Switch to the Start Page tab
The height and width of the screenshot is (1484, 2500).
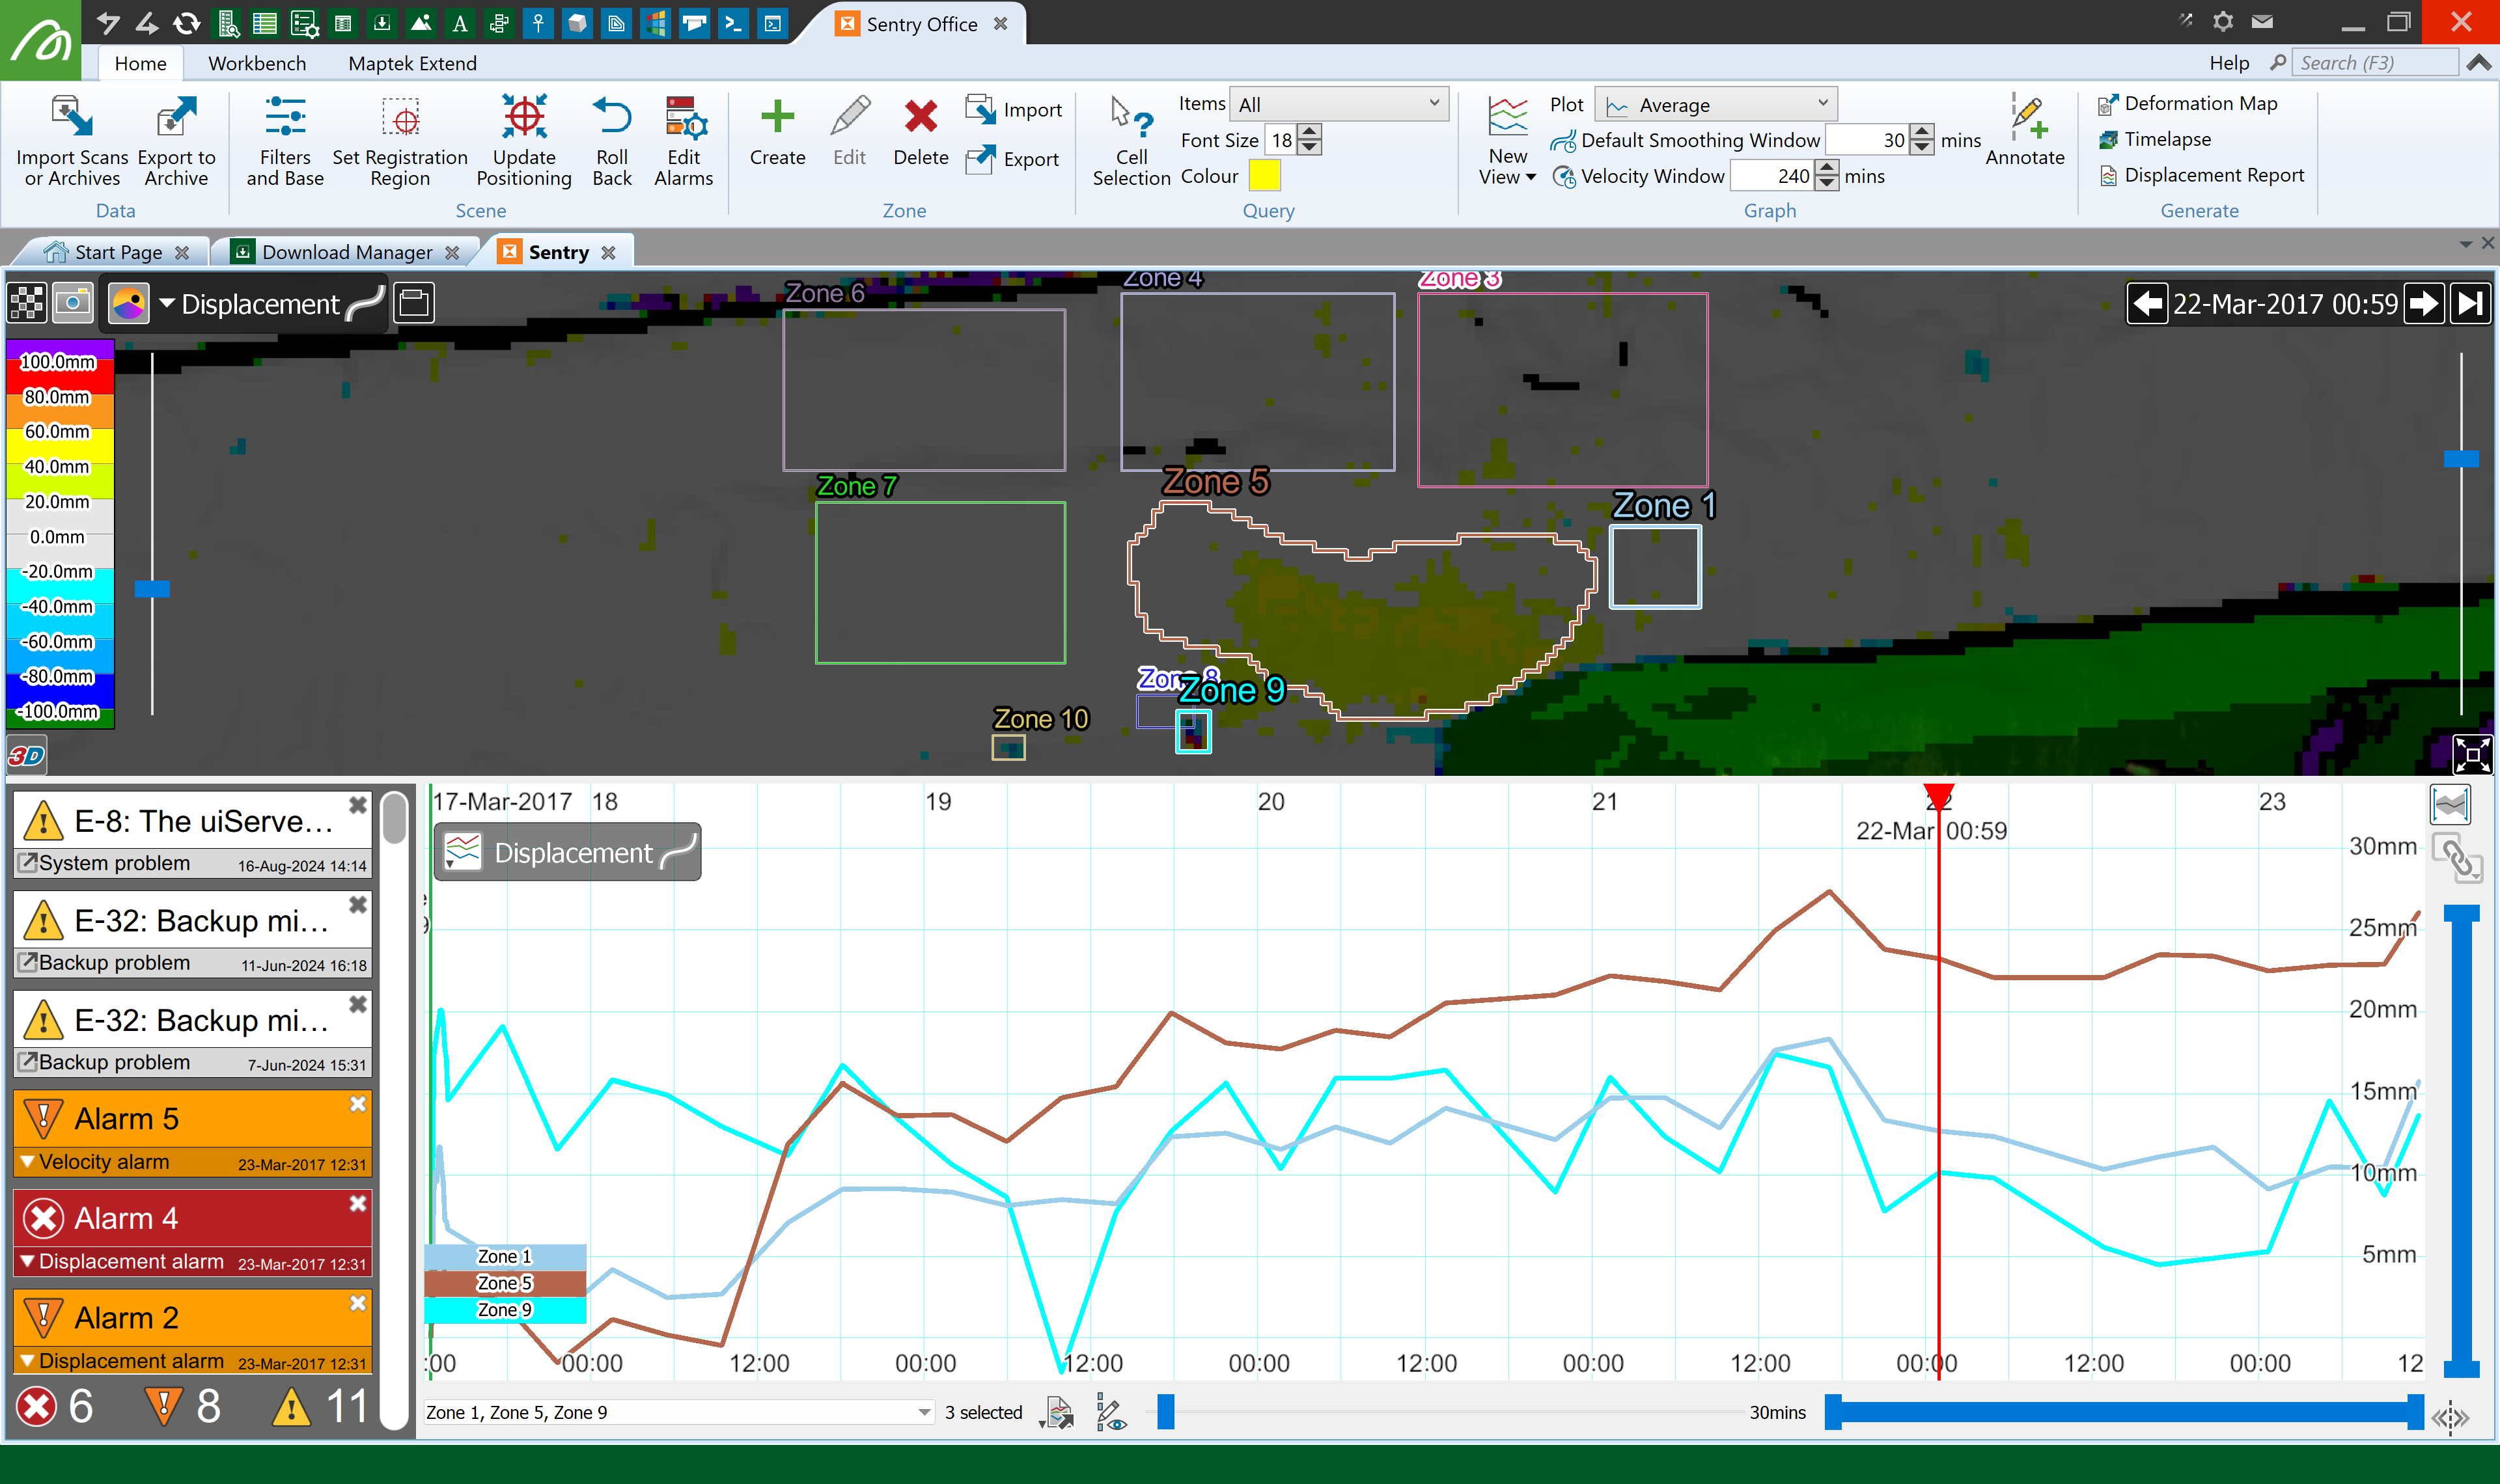118,252
